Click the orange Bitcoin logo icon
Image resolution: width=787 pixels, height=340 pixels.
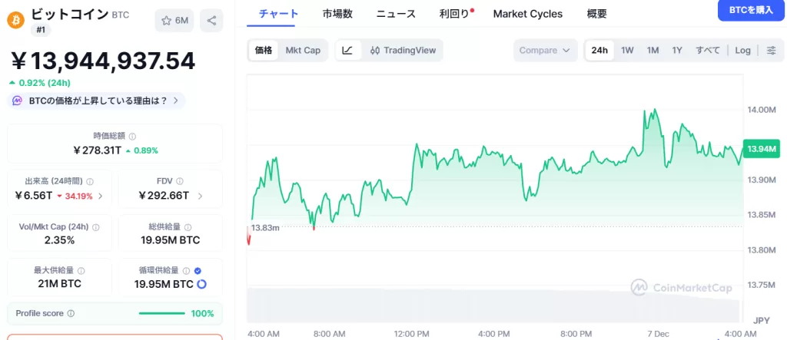15,19
